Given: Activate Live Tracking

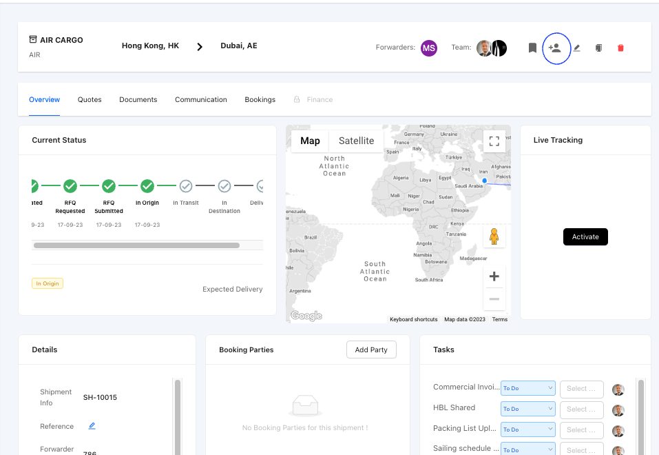Looking at the screenshot, I should [585, 236].
